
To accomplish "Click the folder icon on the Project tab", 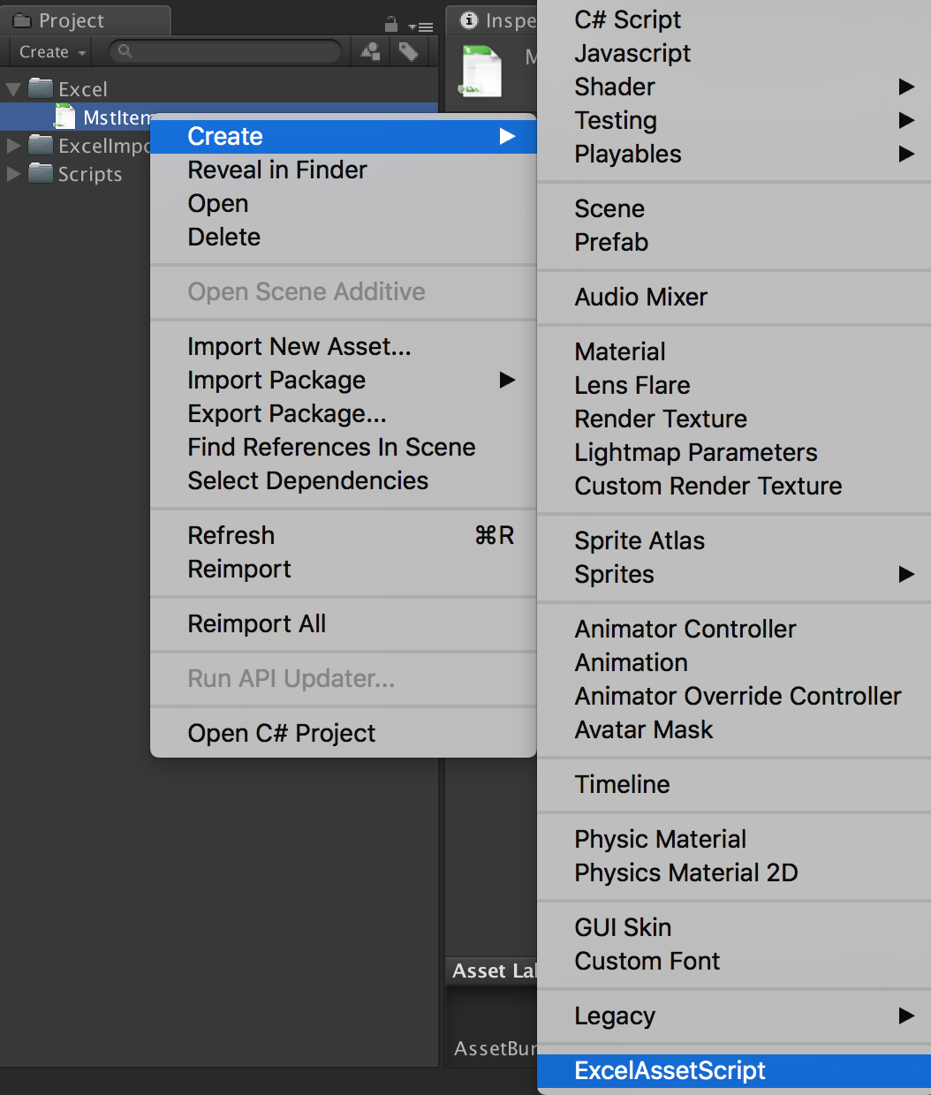I will 24,19.
